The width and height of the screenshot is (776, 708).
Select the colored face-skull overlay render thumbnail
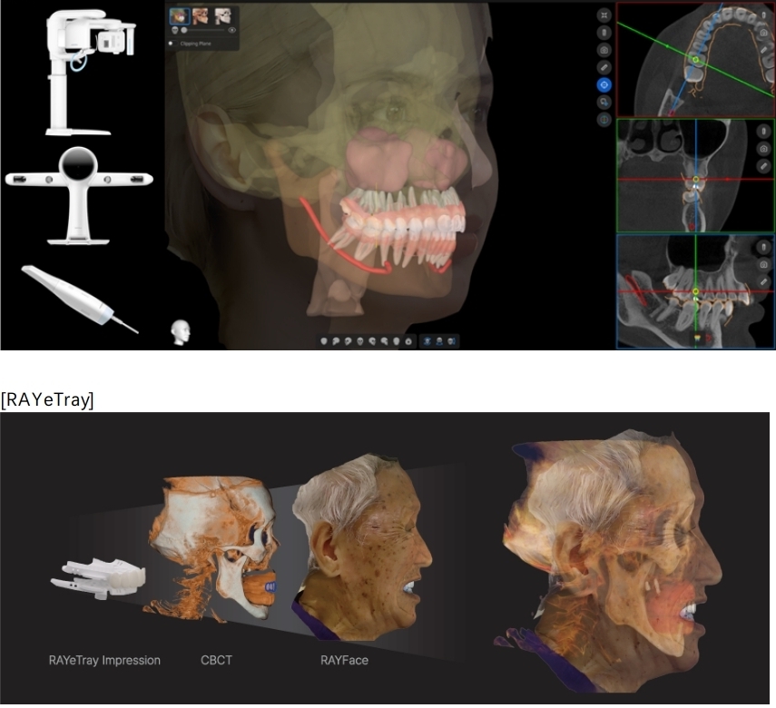(x=179, y=16)
